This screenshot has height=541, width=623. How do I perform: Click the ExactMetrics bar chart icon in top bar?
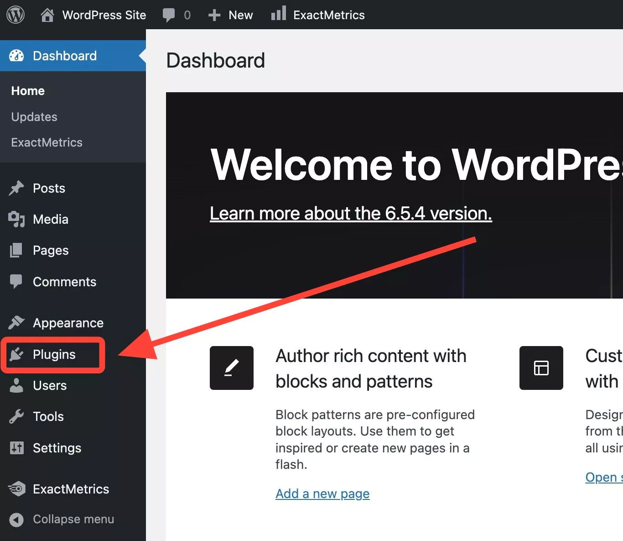(x=278, y=13)
